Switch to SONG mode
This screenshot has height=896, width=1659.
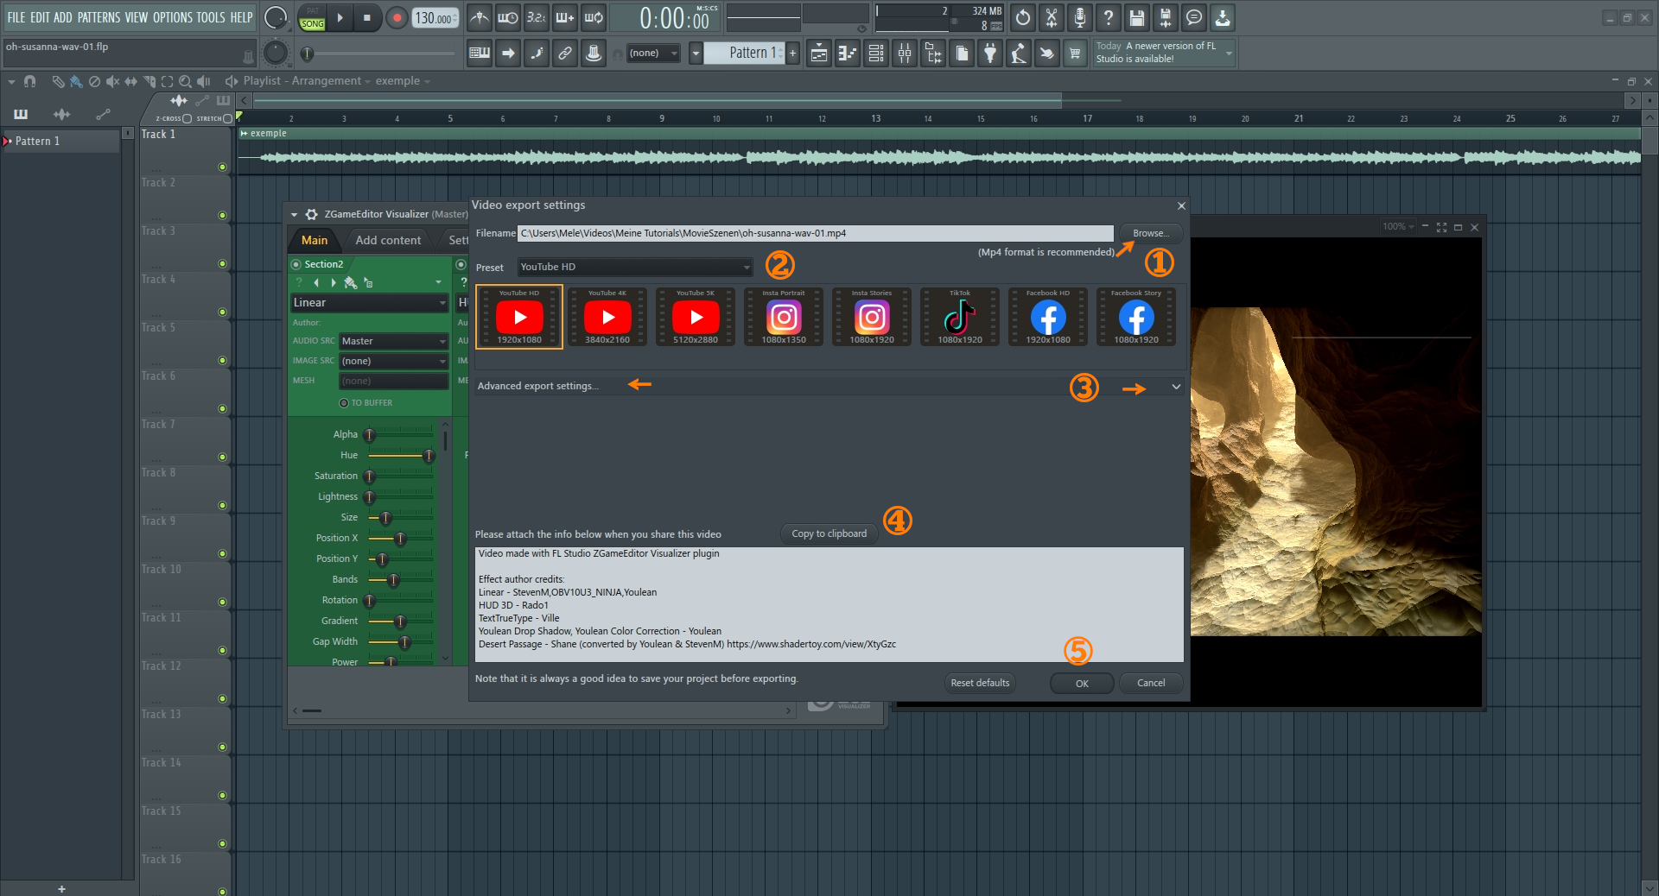313,24
